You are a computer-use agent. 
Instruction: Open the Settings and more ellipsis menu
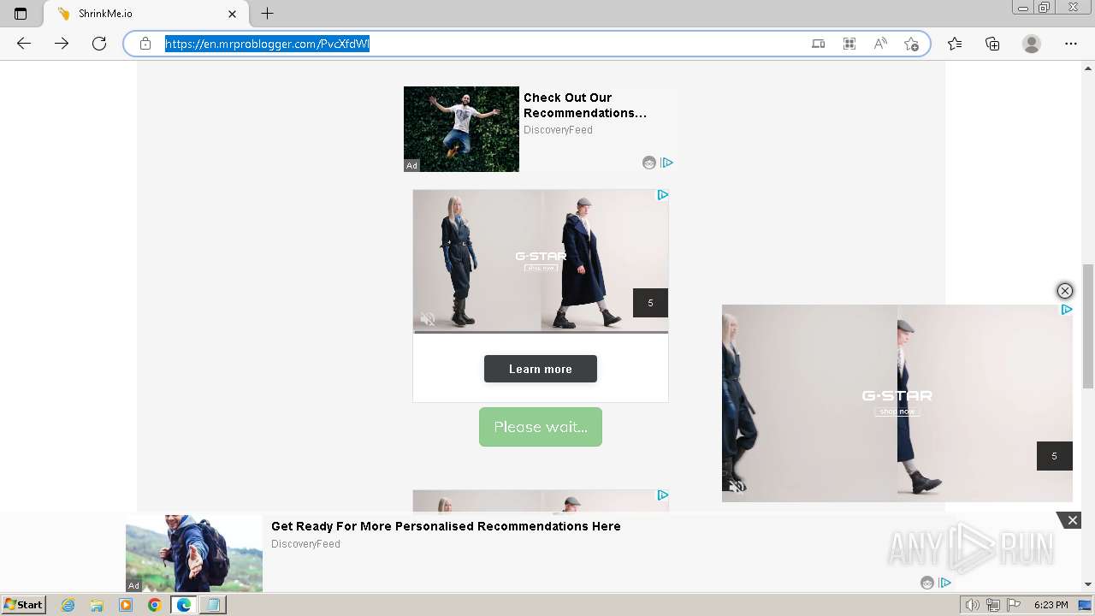click(x=1071, y=44)
